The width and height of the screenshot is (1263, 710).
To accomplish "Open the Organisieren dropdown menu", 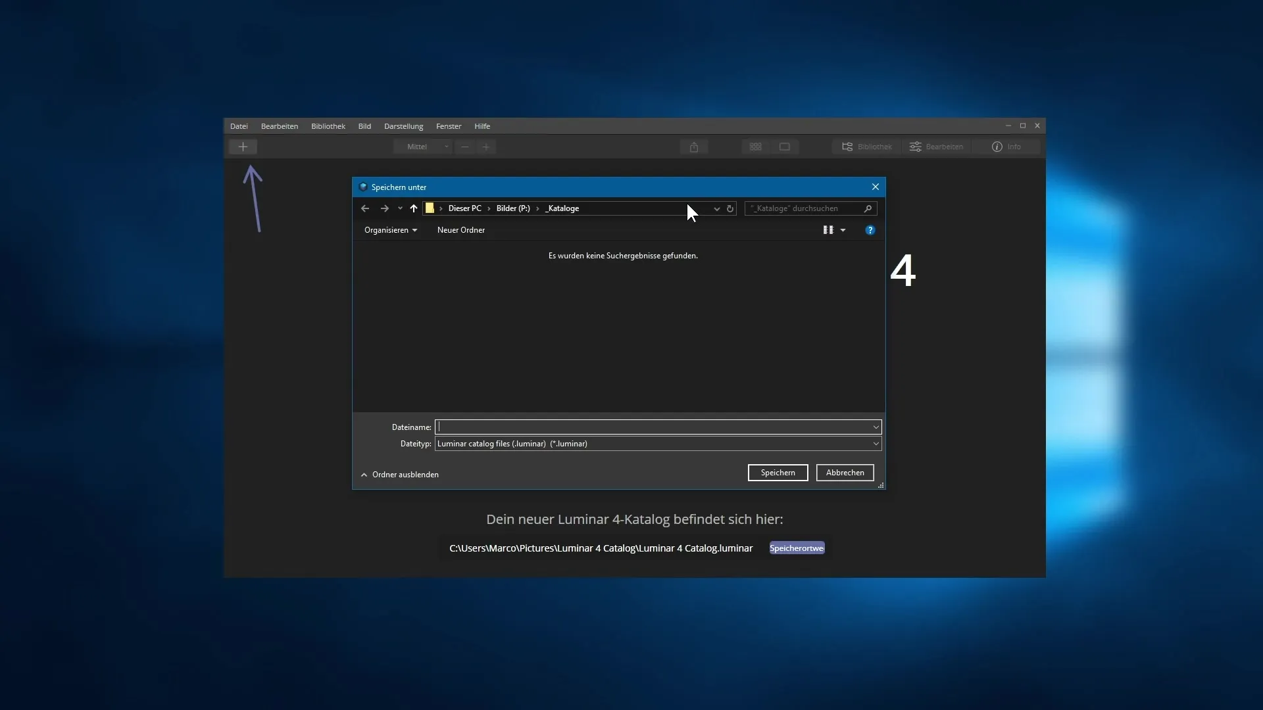I will (x=391, y=230).
